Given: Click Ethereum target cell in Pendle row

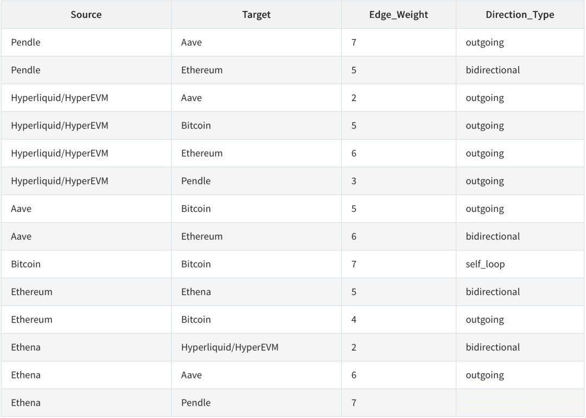Looking at the screenshot, I should [202, 70].
